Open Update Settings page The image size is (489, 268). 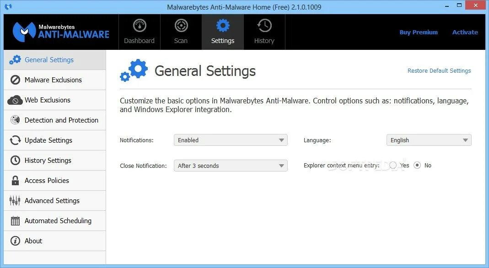coord(55,140)
